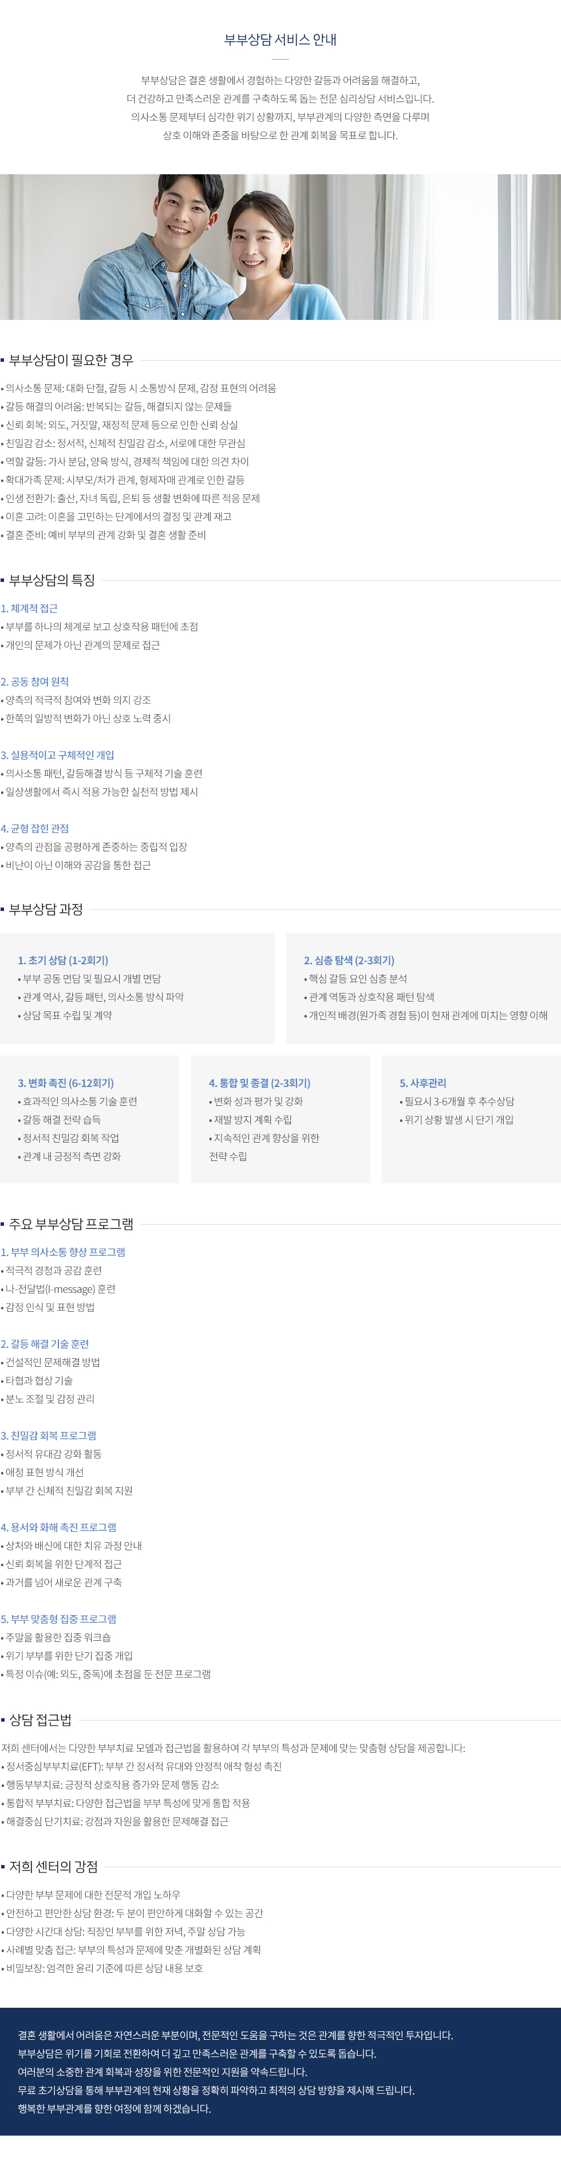Click the '부부상담이 필요한 경우' section heading
Viewport: 561px width, 2170px height.
[x=70, y=359]
